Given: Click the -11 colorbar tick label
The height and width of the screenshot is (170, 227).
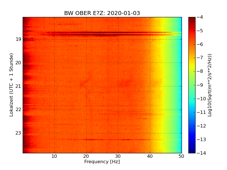Looking at the screenshot, I should tap(201, 112).
